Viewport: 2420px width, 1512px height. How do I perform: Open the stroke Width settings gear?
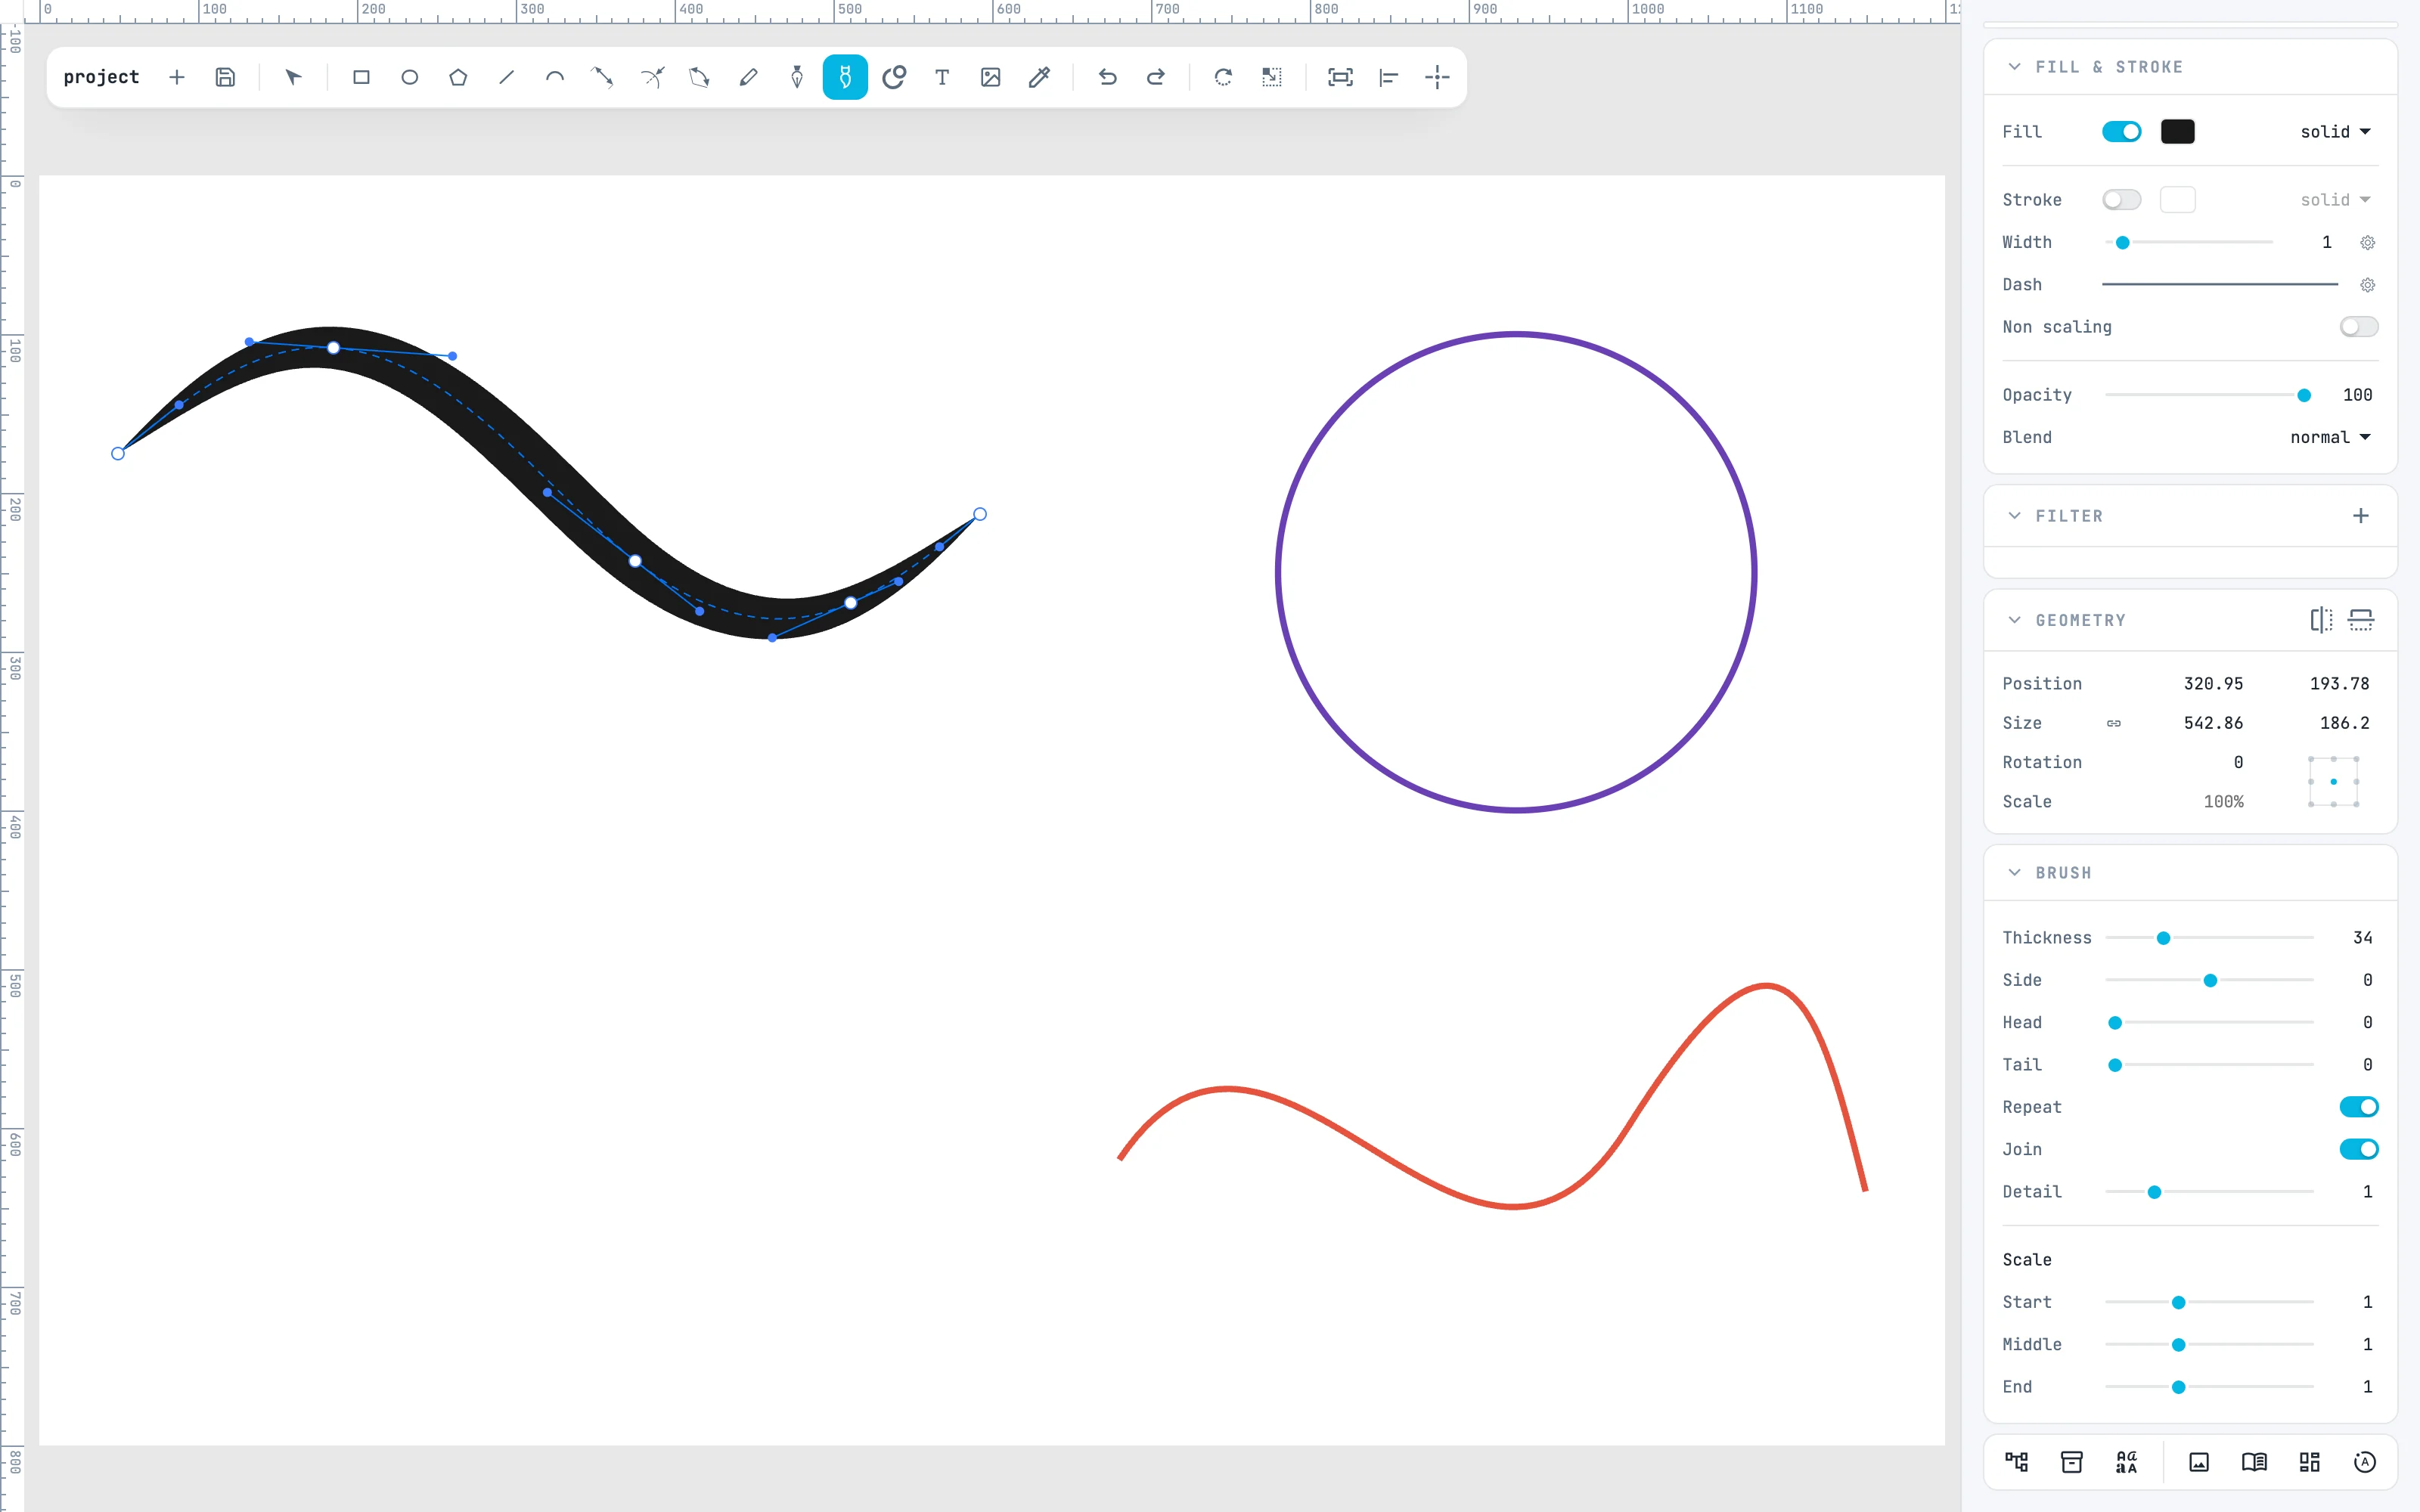click(x=2367, y=243)
